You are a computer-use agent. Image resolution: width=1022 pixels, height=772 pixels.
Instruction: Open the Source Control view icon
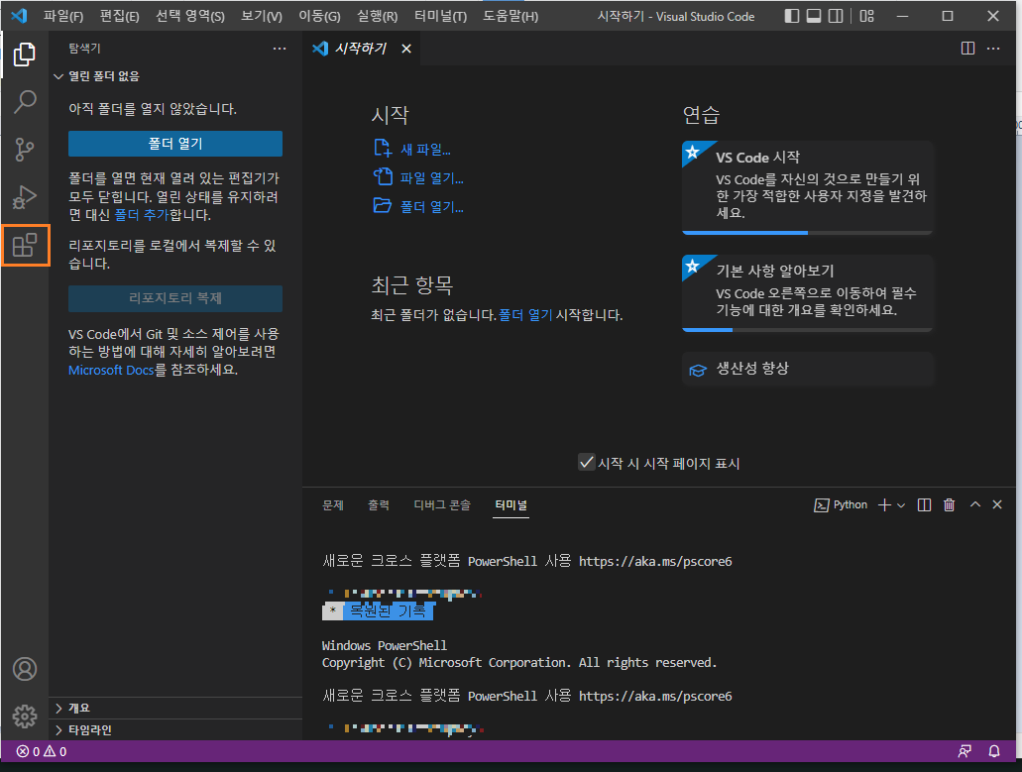[24, 150]
